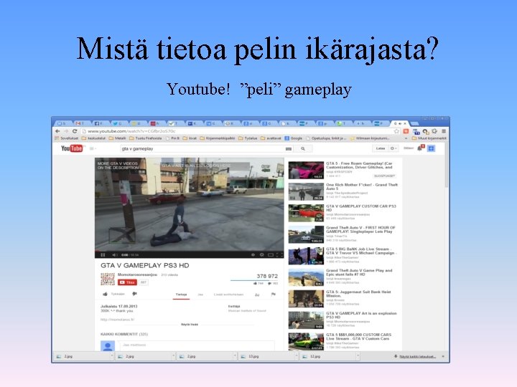Select the Tietoja tab
Screen dimensions: 517x387
pos(181,295)
